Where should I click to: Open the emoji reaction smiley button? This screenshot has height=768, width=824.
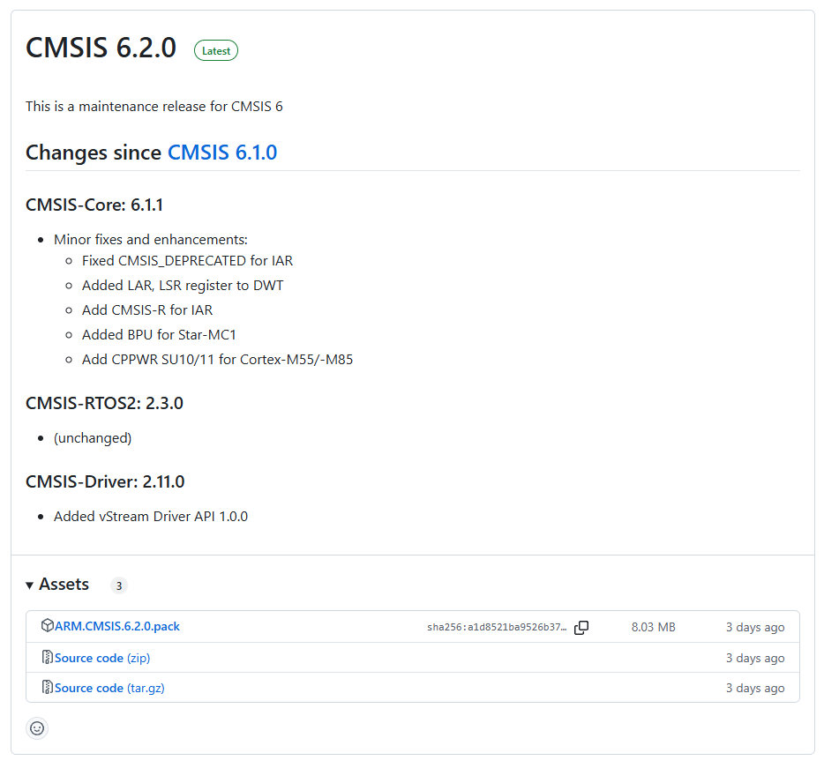click(37, 728)
